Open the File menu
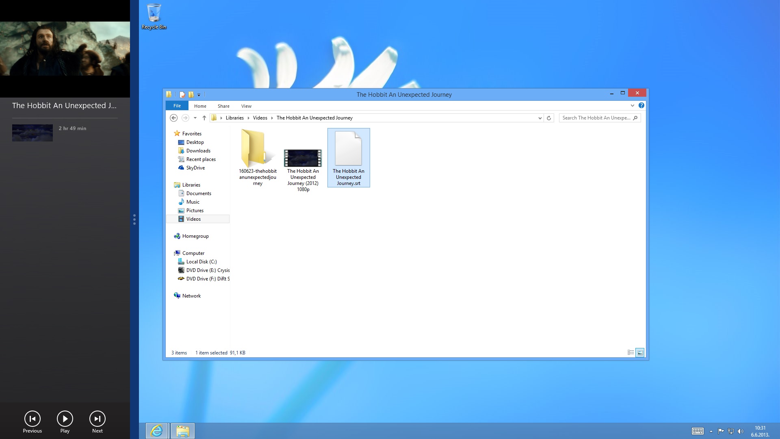780x439 pixels. click(177, 106)
